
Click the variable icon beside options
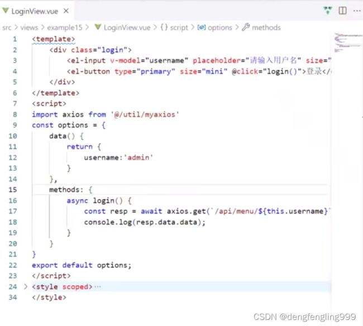[202, 27]
